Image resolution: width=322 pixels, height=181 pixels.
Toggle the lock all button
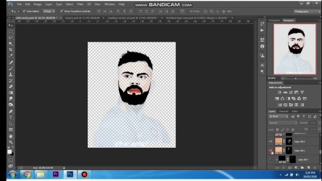click(293, 130)
